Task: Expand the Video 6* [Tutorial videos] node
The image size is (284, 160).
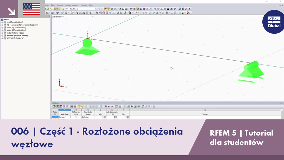Action: pos(2,36)
